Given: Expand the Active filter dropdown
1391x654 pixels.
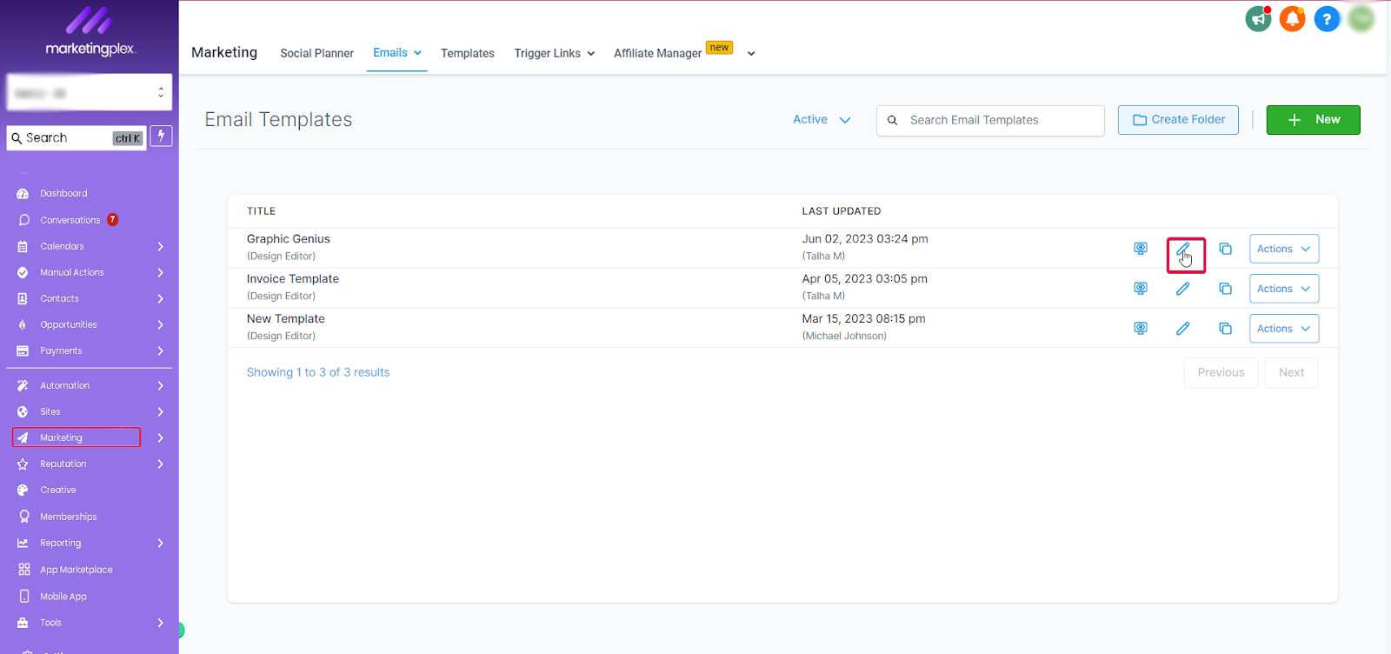Looking at the screenshot, I should [822, 120].
